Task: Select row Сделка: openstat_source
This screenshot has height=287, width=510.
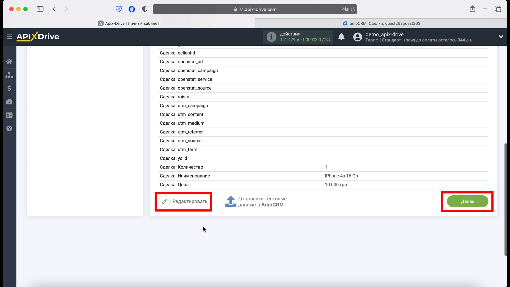Action: pos(323,88)
